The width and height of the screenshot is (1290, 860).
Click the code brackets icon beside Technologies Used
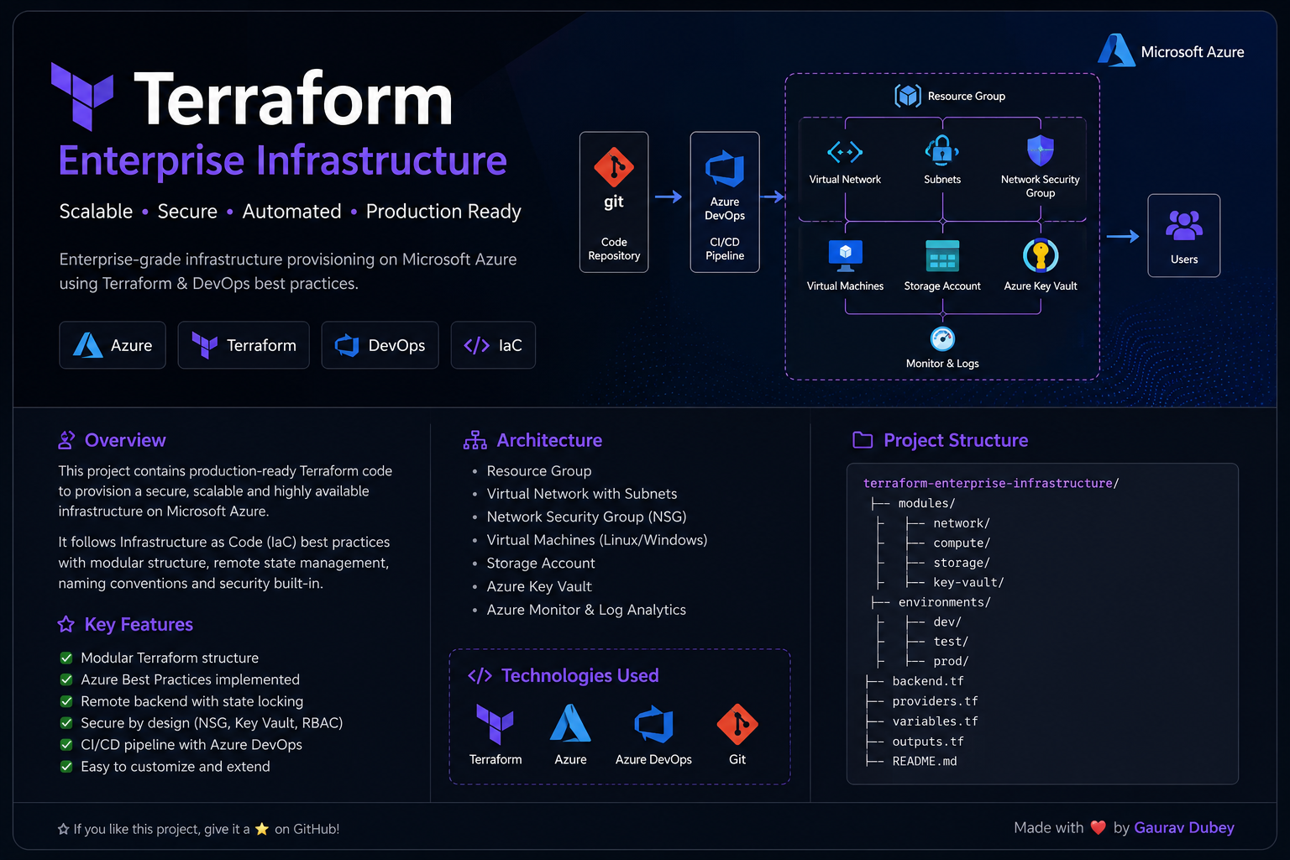[x=480, y=675]
